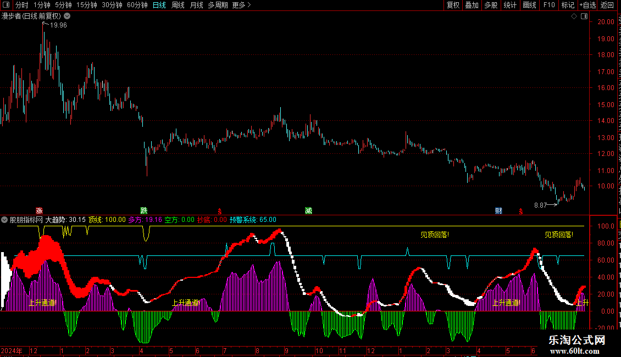621x357 pixels.
Task: Click the 19.96 high price label
Action: pyautogui.click(x=58, y=25)
